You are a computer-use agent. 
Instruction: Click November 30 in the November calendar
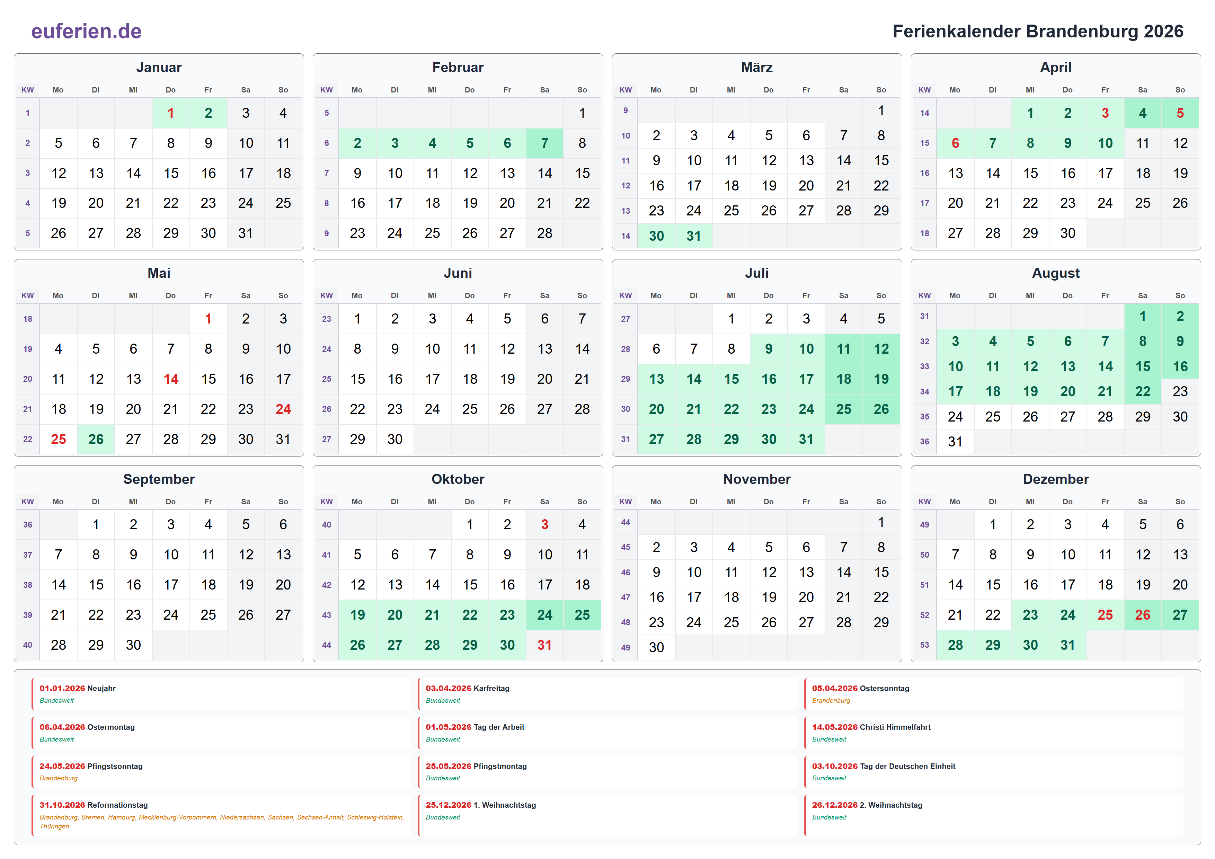coord(656,647)
